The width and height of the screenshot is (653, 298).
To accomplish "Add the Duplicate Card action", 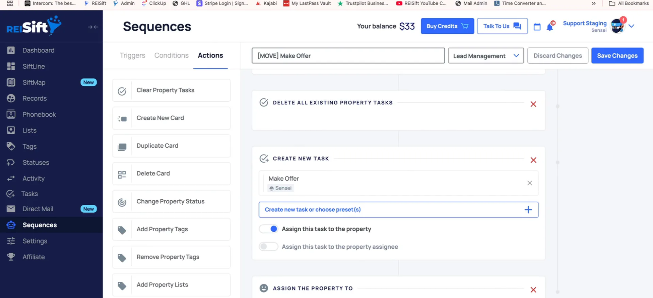I will coord(171,146).
